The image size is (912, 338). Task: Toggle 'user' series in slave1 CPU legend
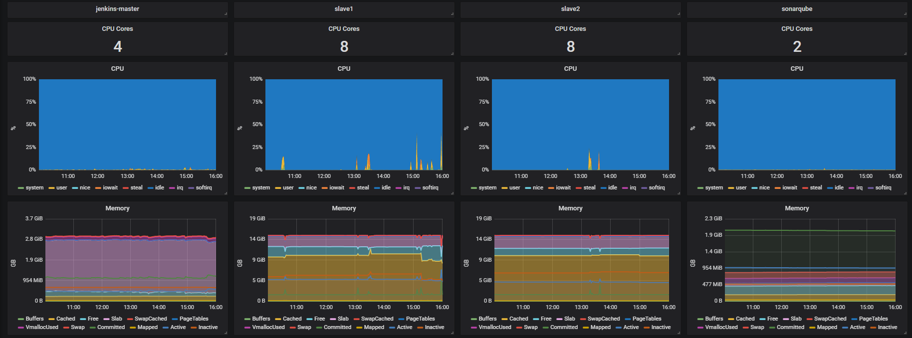[288, 188]
